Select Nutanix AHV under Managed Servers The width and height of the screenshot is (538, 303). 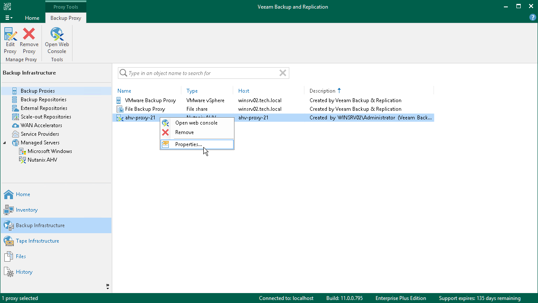tap(42, 160)
